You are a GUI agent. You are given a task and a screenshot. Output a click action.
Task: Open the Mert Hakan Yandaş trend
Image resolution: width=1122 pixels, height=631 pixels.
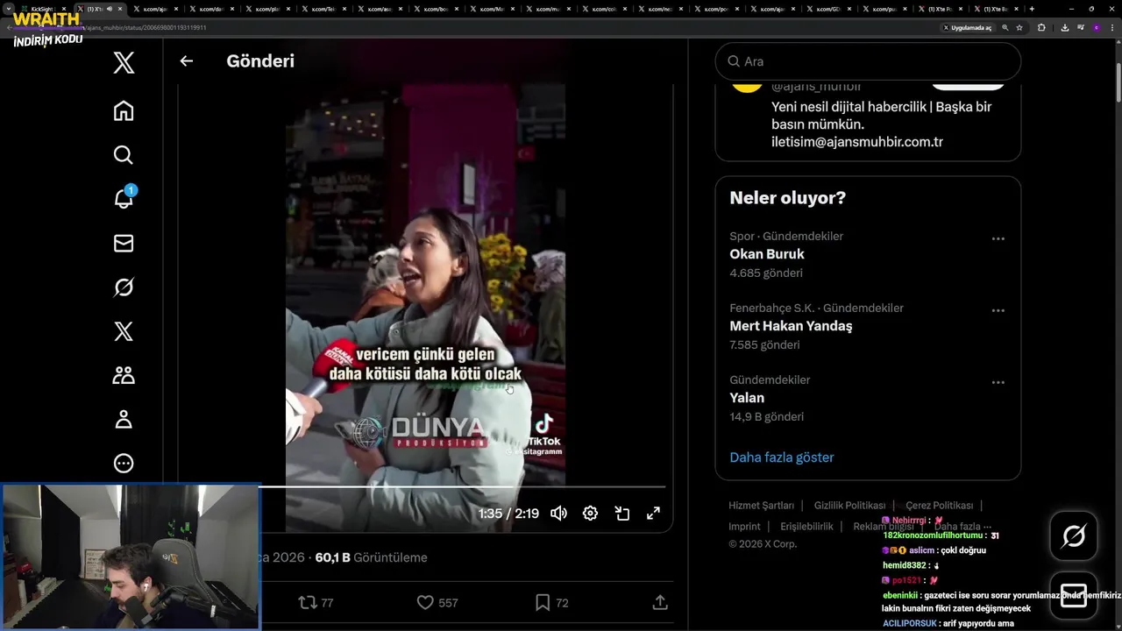click(791, 326)
